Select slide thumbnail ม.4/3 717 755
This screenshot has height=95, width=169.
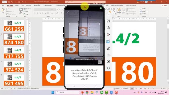14,53
